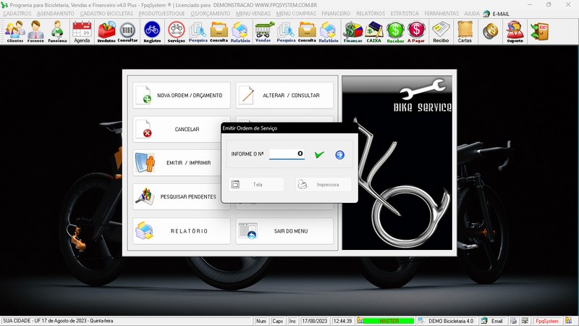Open the ESTATISTICA menu
The image size is (579, 326).
[x=405, y=13]
